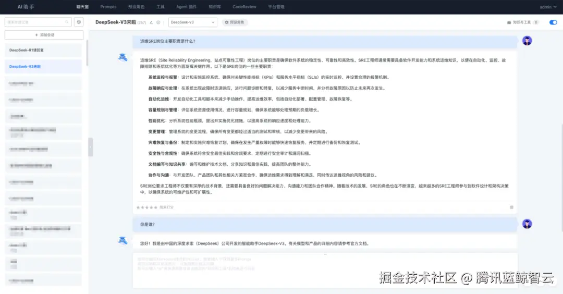
Task: Click the 故障响应与处理 heading
Action: click(x=163, y=88)
